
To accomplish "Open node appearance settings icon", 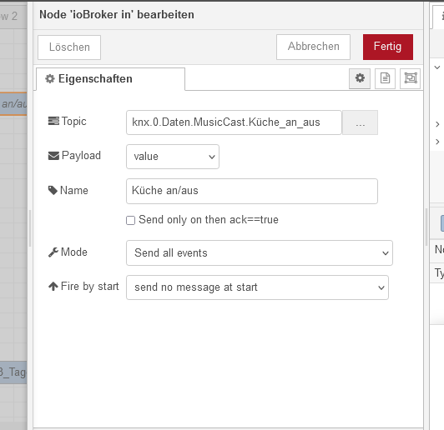I will pos(411,78).
